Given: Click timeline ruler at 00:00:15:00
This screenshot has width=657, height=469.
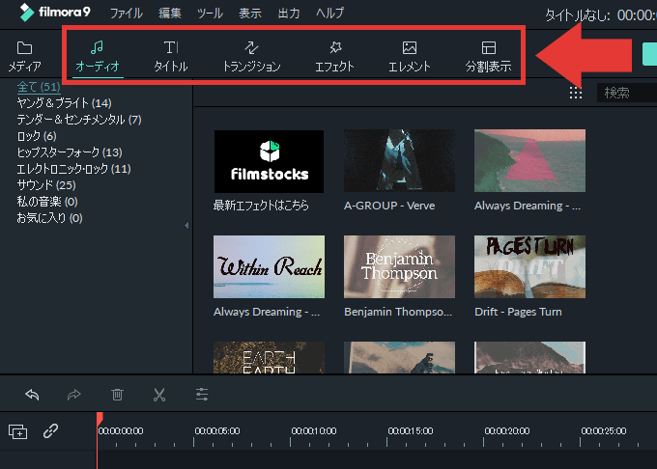Looking at the screenshot, I should pos(411,431).
